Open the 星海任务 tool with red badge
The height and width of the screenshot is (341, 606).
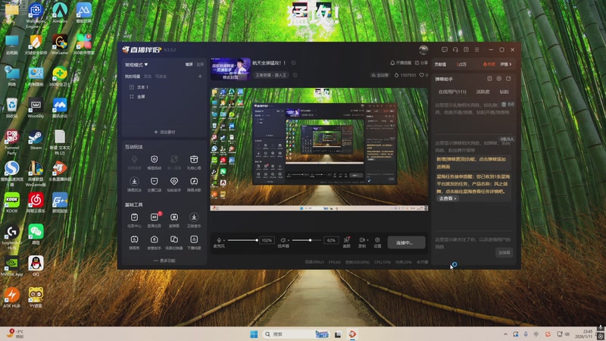click(155, 220)
